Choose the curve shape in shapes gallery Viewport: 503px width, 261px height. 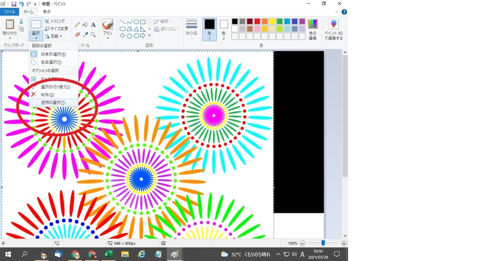130,22
